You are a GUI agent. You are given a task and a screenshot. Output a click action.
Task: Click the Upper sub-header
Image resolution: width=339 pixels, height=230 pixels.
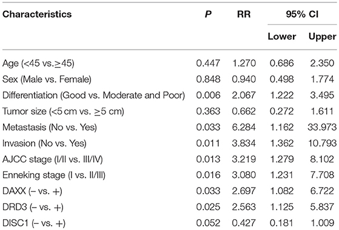click(x=323, y=36)
